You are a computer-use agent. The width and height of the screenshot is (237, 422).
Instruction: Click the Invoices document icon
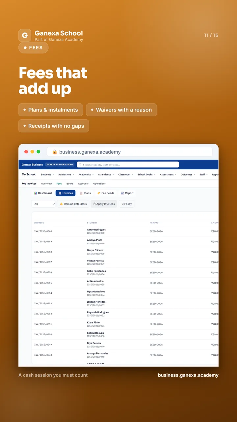click(60, 193)
